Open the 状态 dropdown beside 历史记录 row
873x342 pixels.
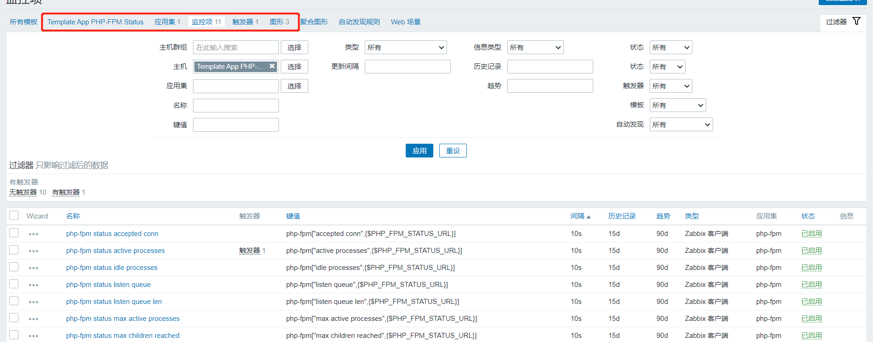point(667,67)
